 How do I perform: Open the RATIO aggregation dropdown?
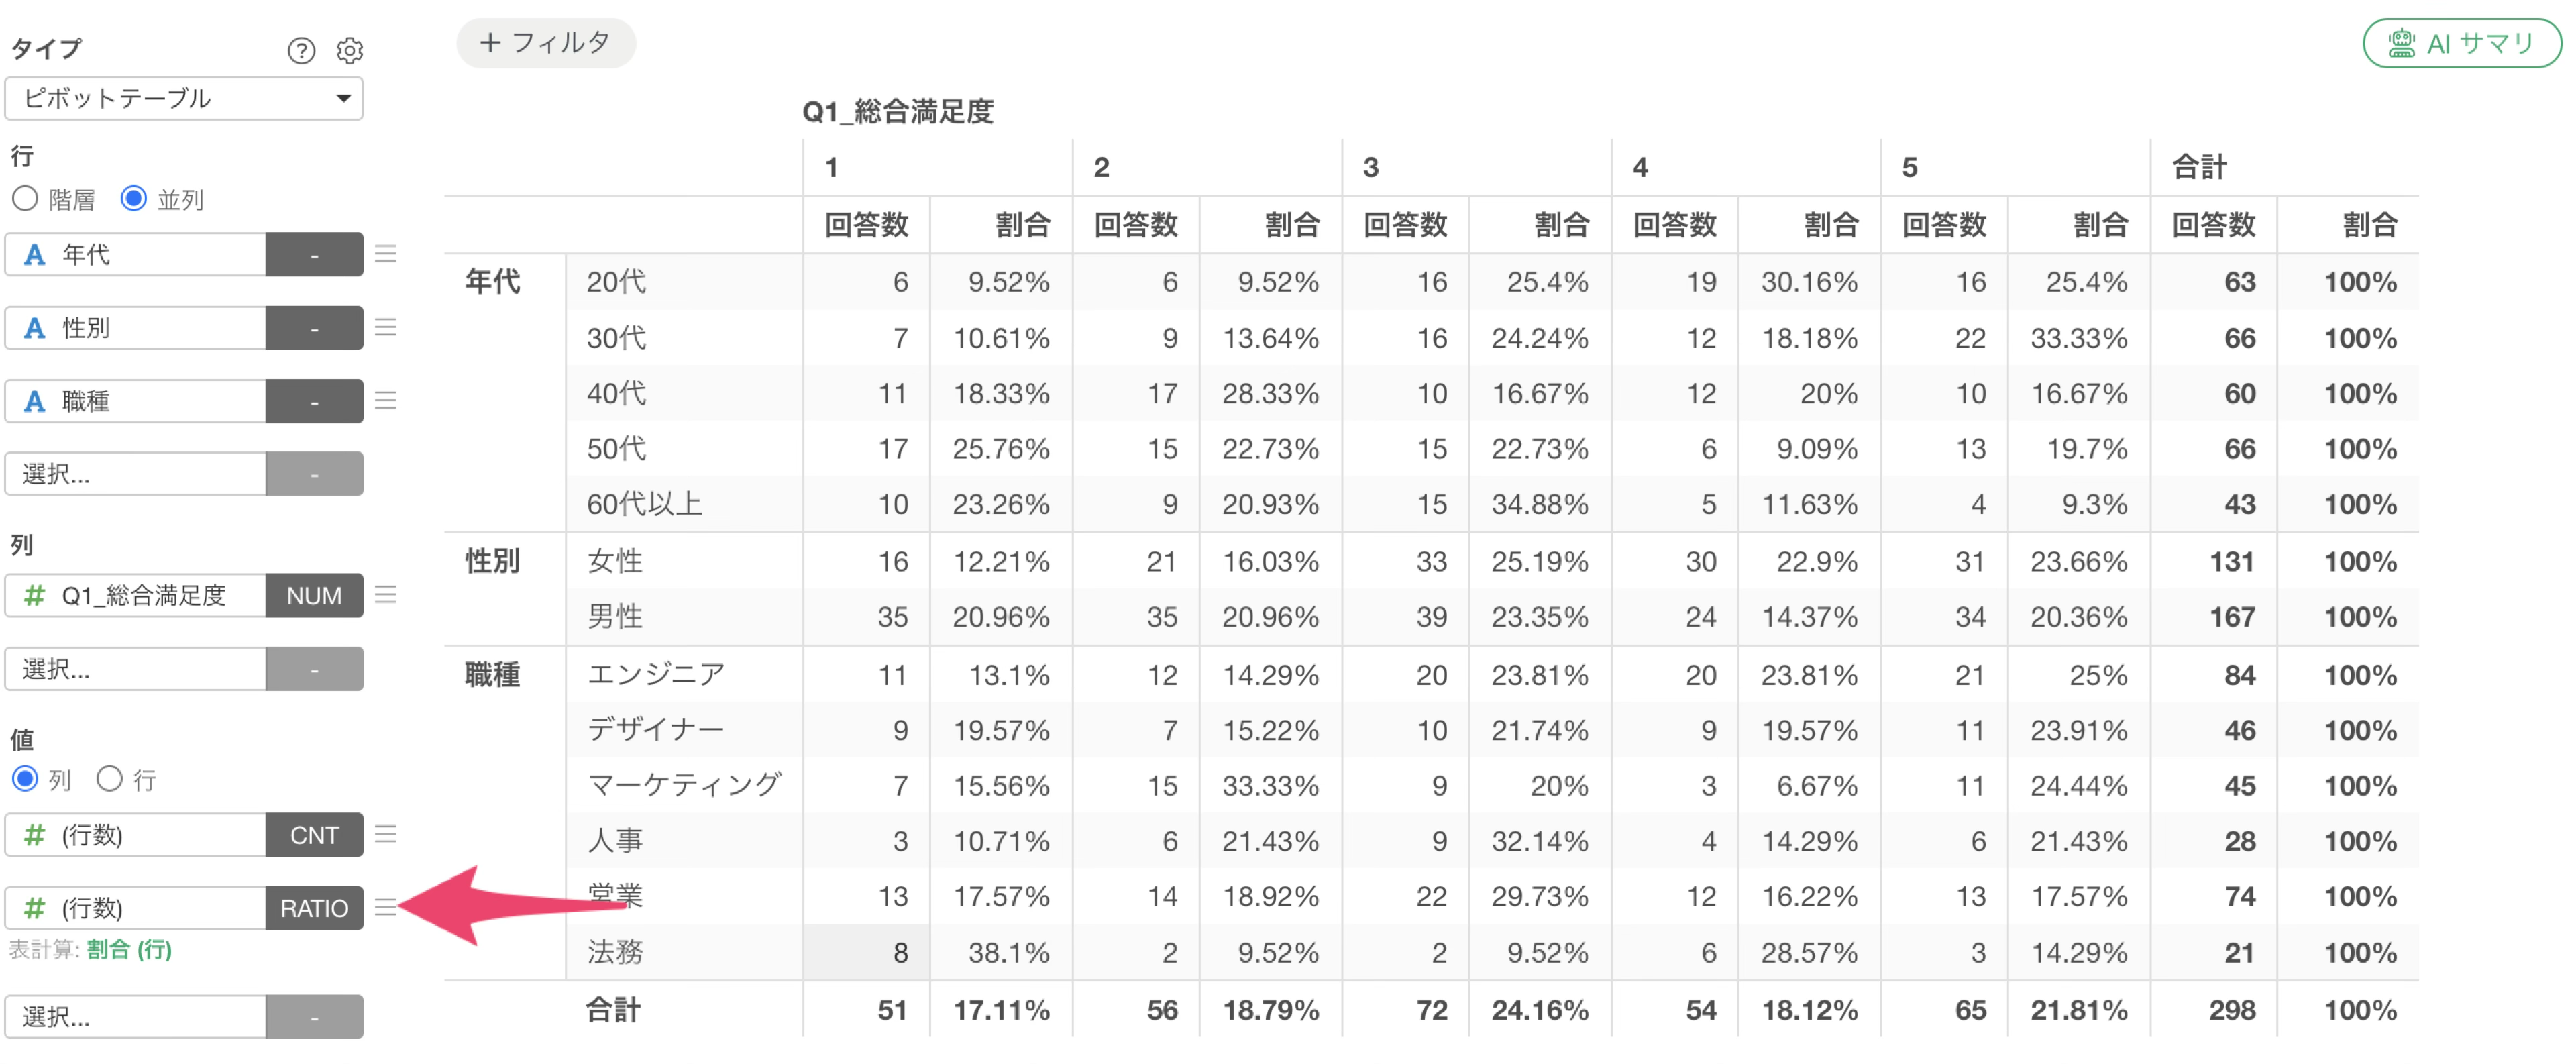314,907
